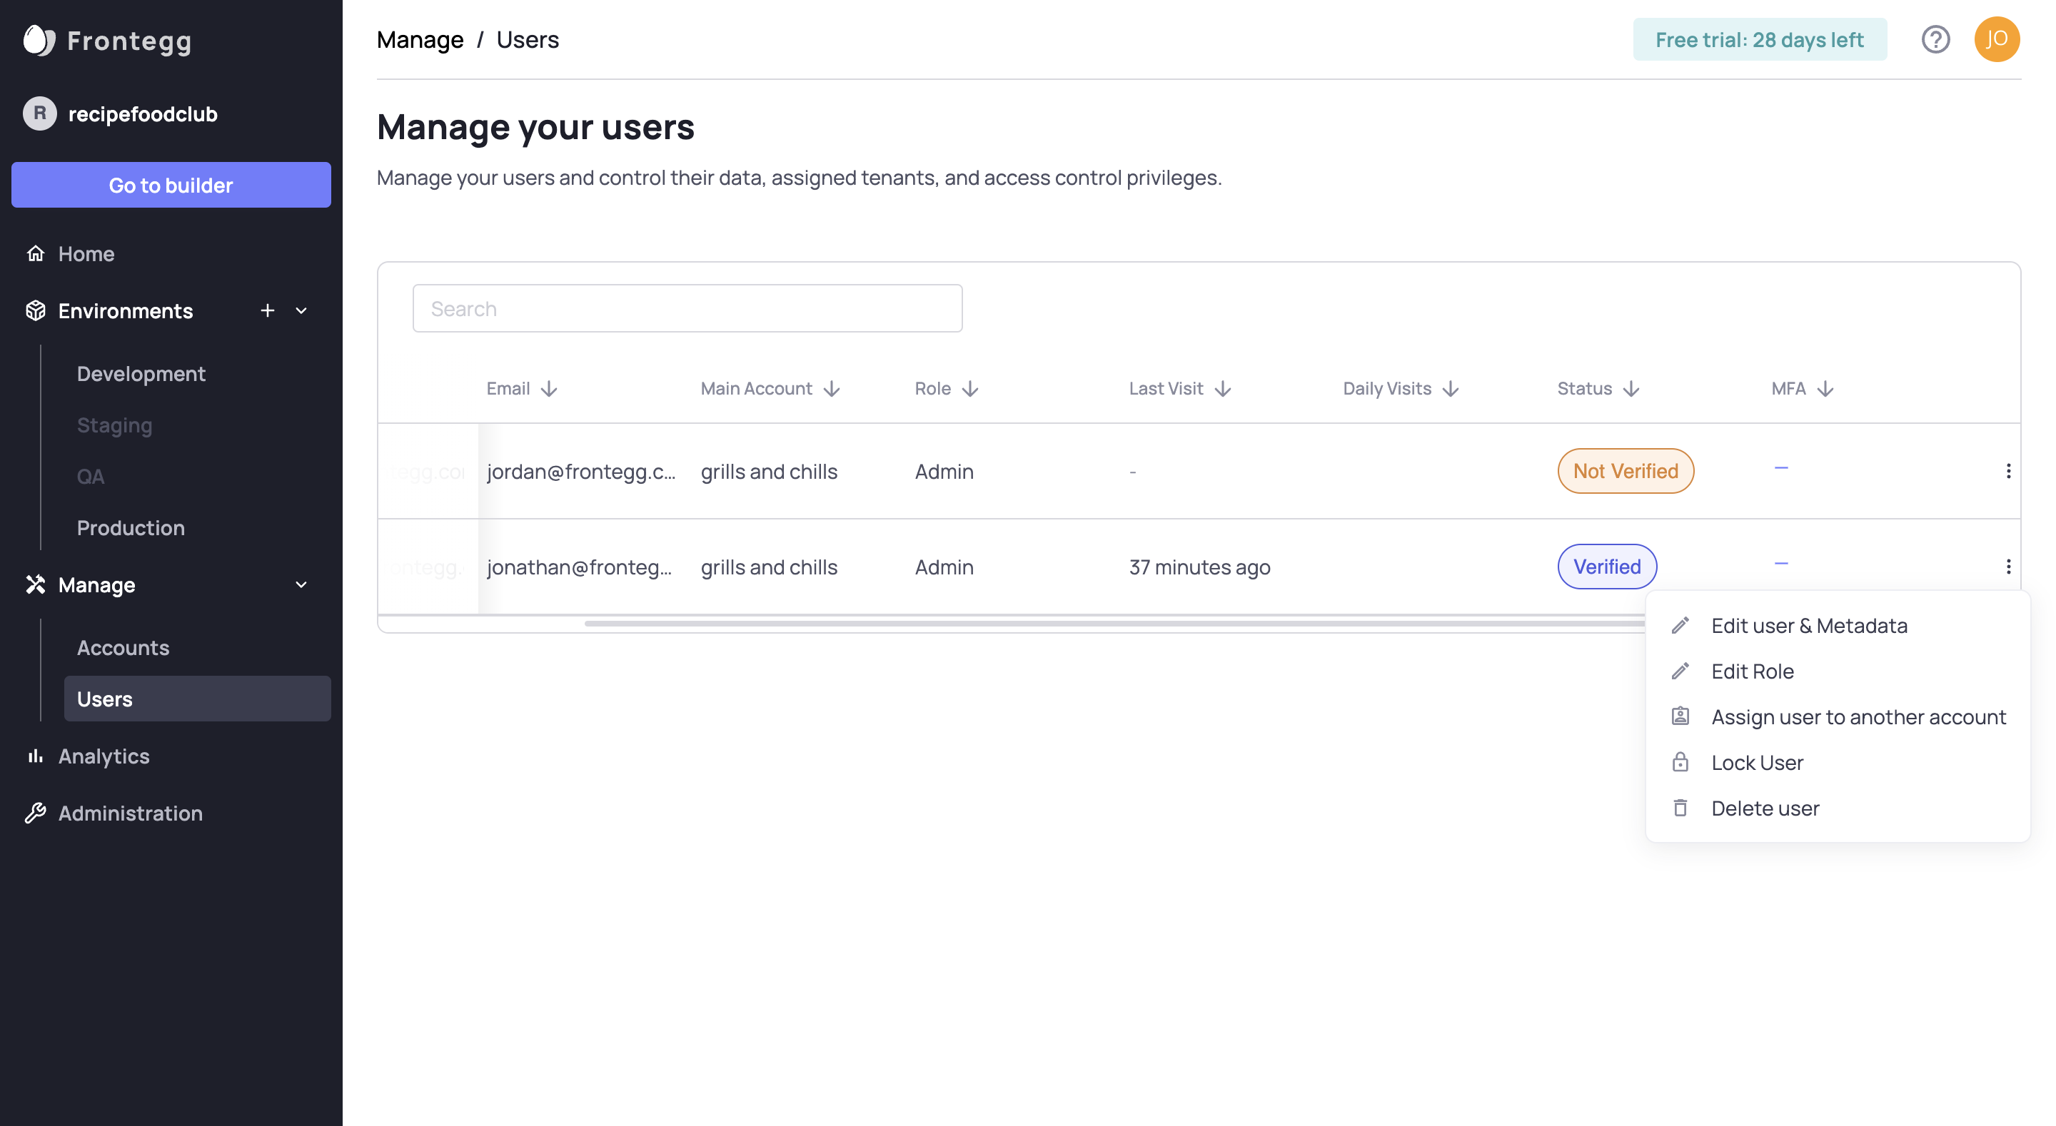Select Edit user & Metadata option
This screenshot has width=2056, height=1126.
click(1808, 626)
